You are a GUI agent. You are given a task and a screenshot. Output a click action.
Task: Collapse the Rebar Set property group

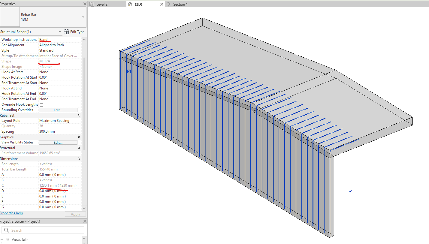(78, 115)
